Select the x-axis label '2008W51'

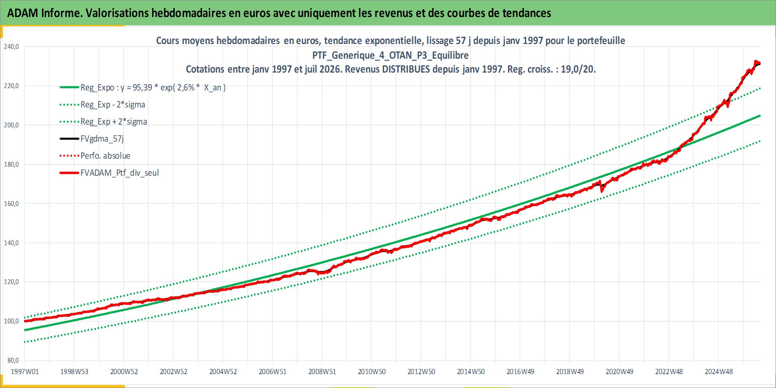[322, 372]
